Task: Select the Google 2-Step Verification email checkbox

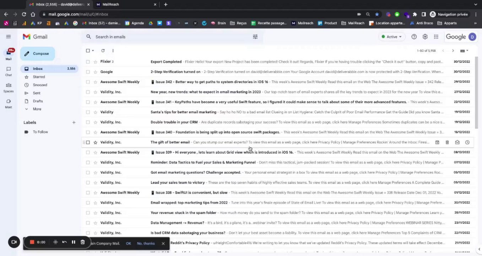Action: pos(88,72)
